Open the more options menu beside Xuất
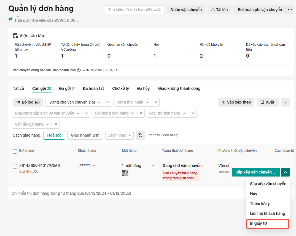The width and height of the screenshot is (296, 236). tap(286, 102)
